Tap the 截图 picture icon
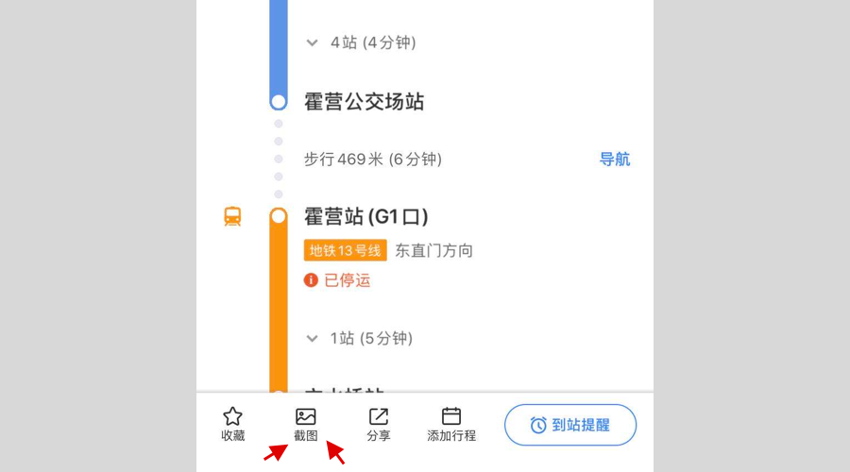850x472 pixels. 305,416
